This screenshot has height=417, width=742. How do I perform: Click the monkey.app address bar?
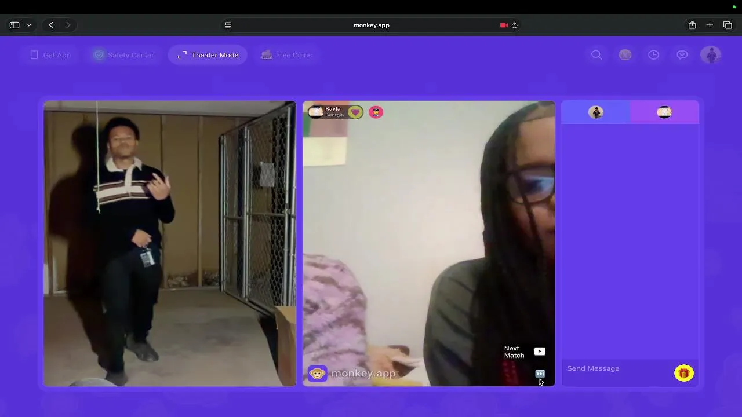[372, 25]
